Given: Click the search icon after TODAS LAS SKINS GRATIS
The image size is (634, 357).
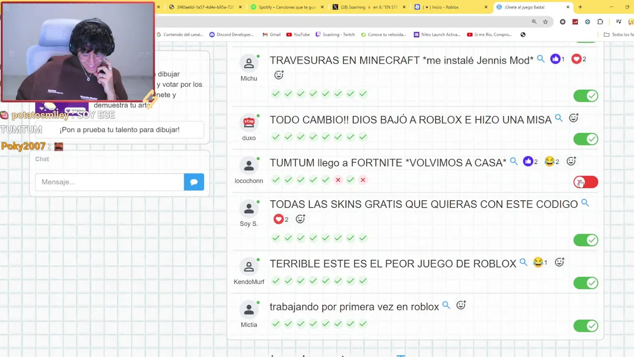Looking at the screenshot, I should 585,203.
